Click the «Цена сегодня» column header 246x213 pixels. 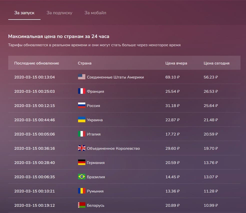pos(216,63)
